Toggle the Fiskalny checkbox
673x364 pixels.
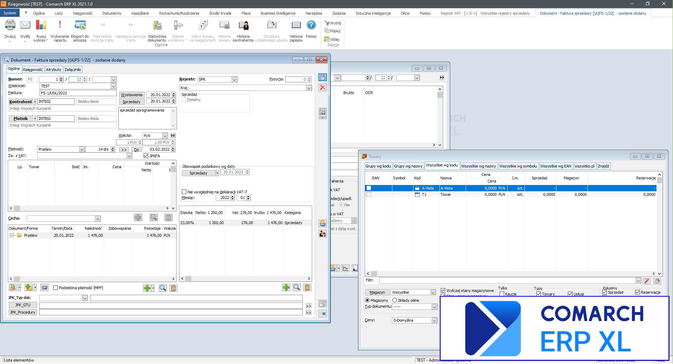pyautogui.click(x=184, y=100)
